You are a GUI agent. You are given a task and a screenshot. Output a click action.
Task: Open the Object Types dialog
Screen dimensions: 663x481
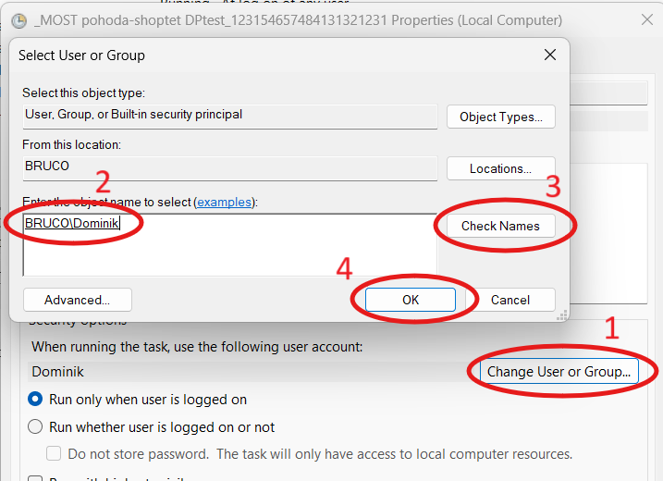500,117
